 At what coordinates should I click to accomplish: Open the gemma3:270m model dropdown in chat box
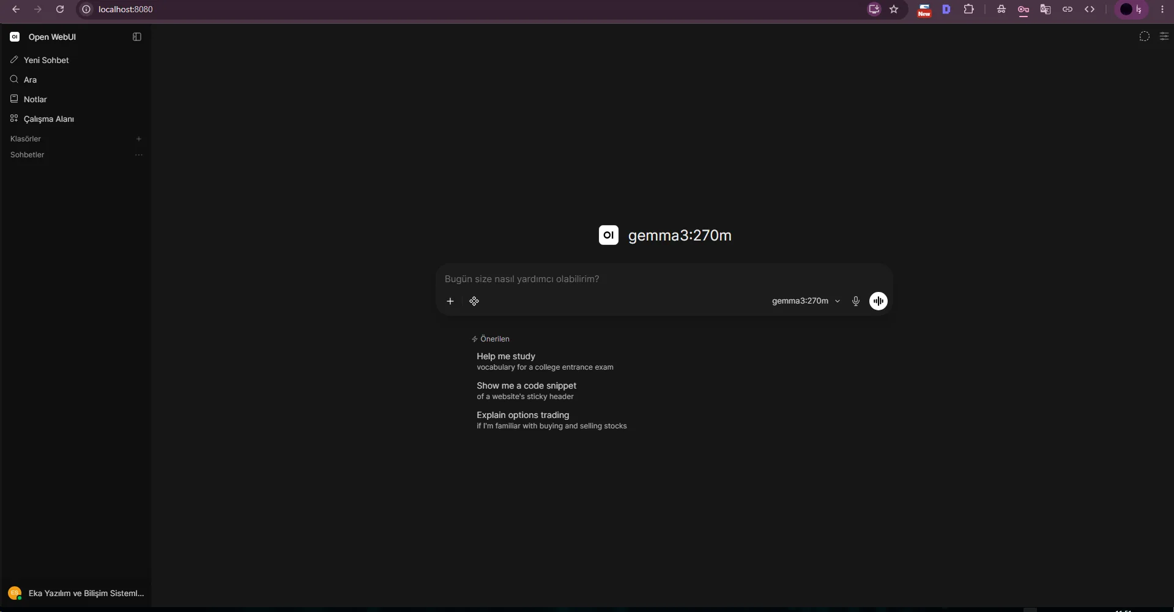(806, 301)
